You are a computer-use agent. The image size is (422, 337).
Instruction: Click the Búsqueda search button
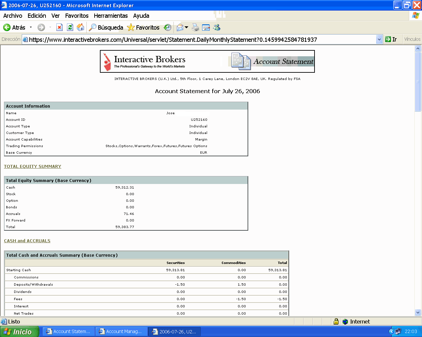coord(106,27)
